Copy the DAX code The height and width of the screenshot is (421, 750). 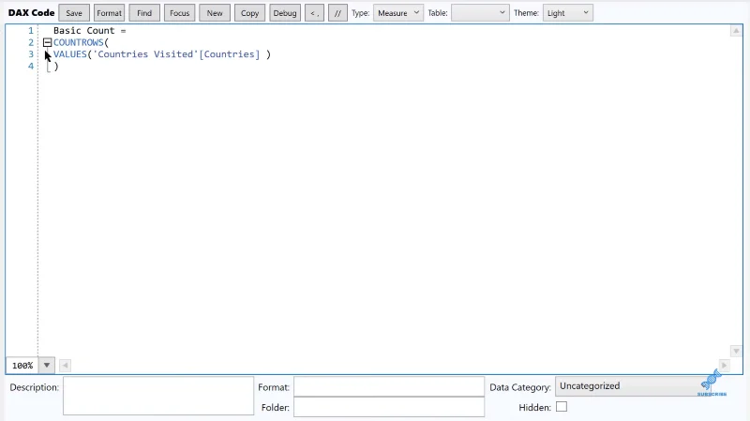[x=249, y=13]
